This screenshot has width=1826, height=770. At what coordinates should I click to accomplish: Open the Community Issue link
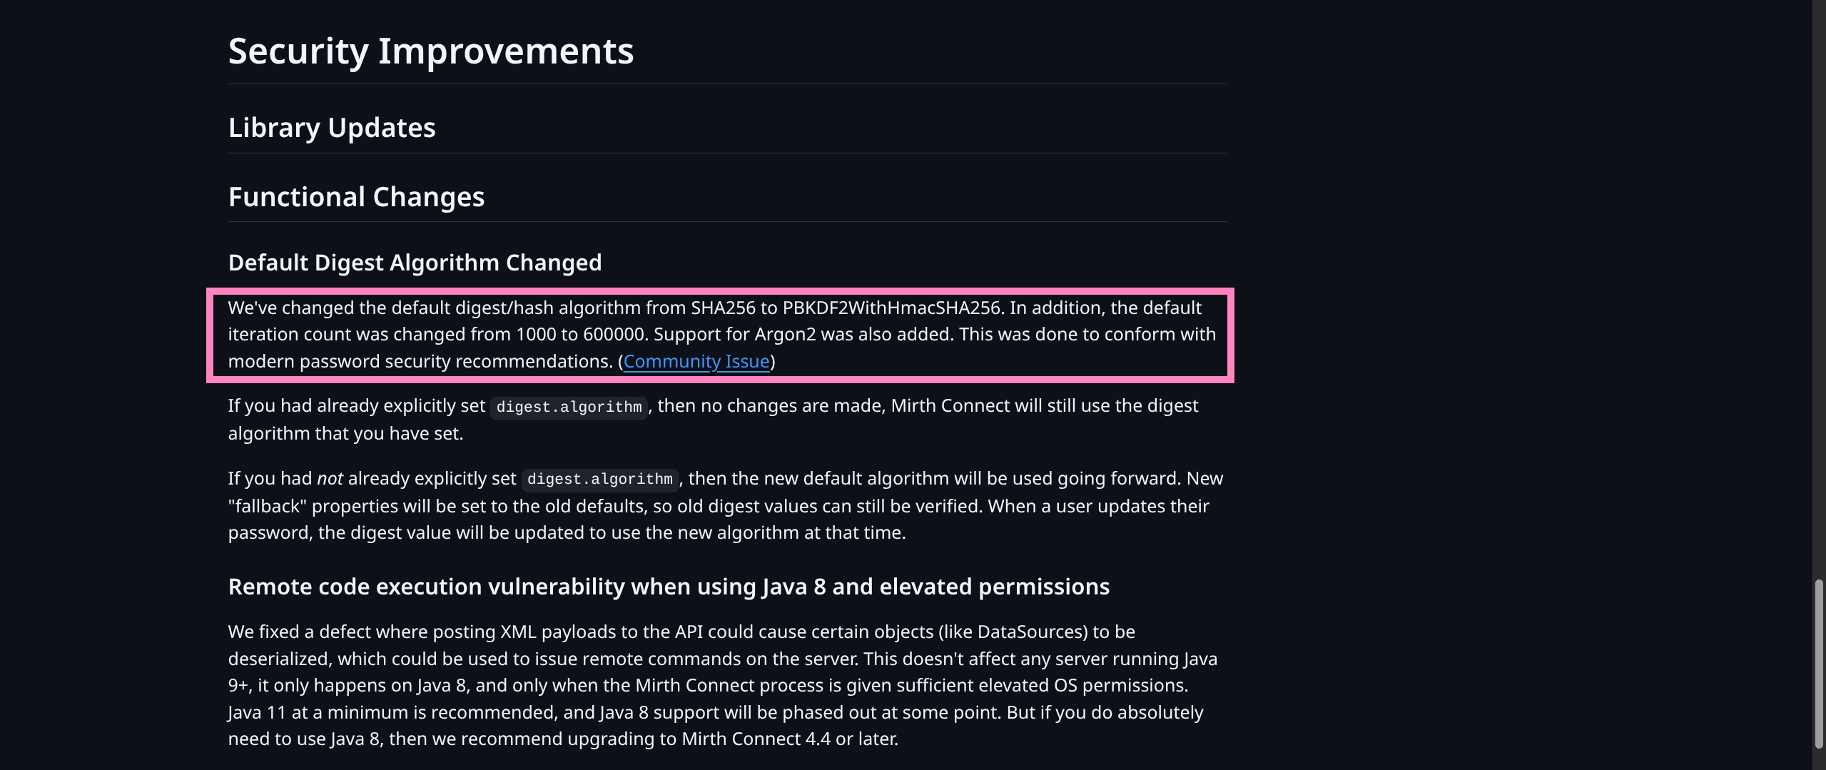pos(696,362)
